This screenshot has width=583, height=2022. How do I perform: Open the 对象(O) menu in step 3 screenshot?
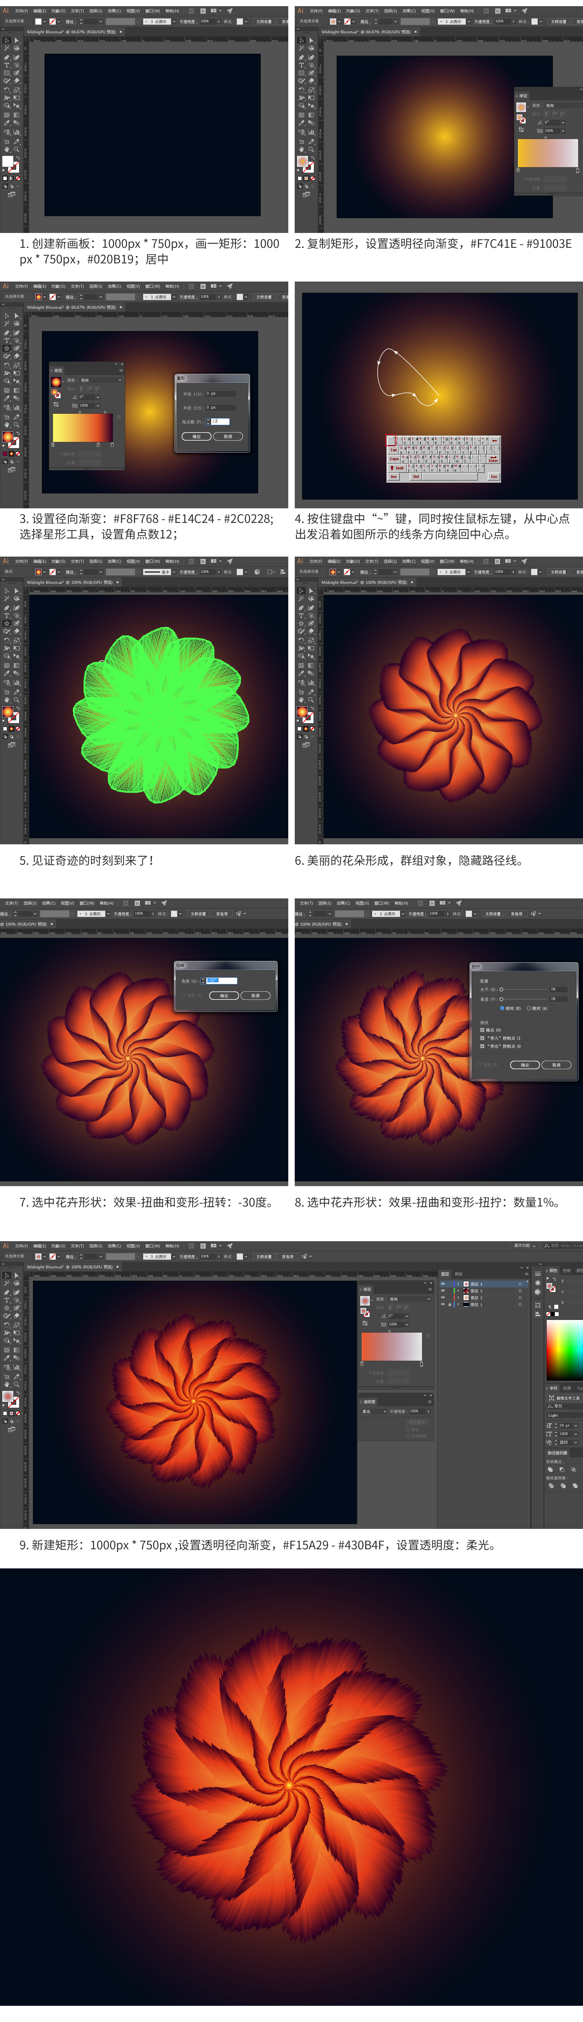pyautogui.click(x=59, y=286)
